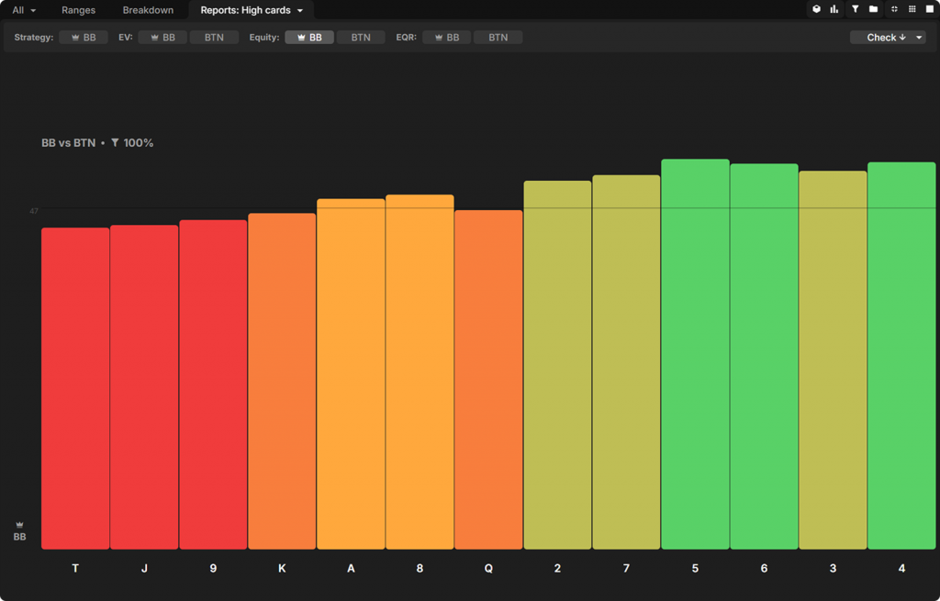940x601 pixels.
Task: Switch to the Breakdown tab
Action: (148, 10)
